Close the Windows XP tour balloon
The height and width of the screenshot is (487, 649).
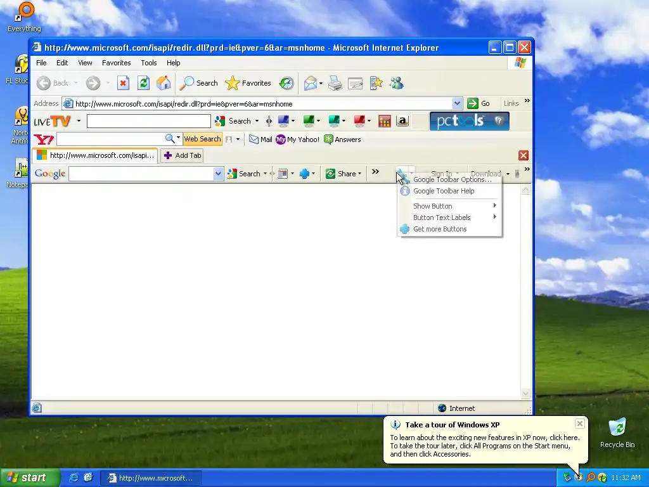pos(579,423)
